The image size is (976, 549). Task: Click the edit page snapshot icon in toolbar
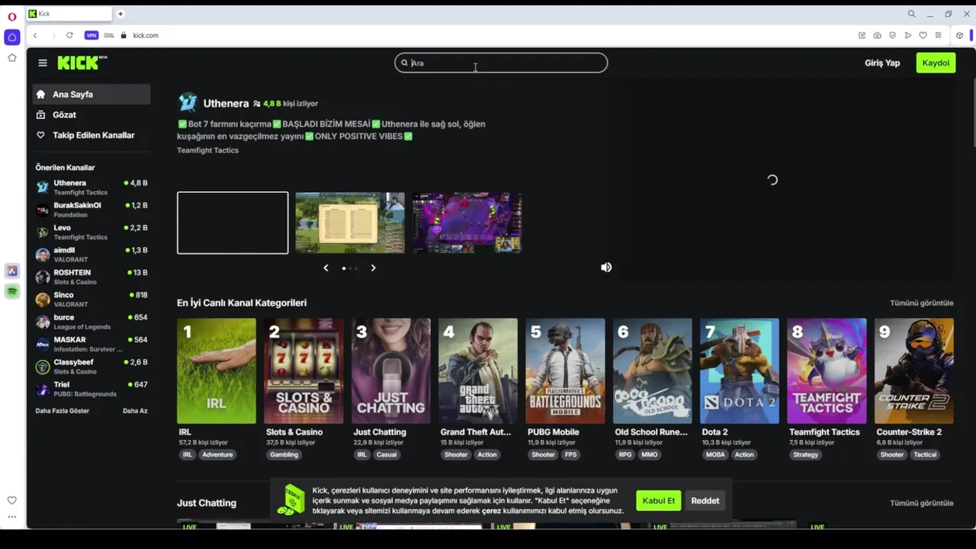point(862,35)
